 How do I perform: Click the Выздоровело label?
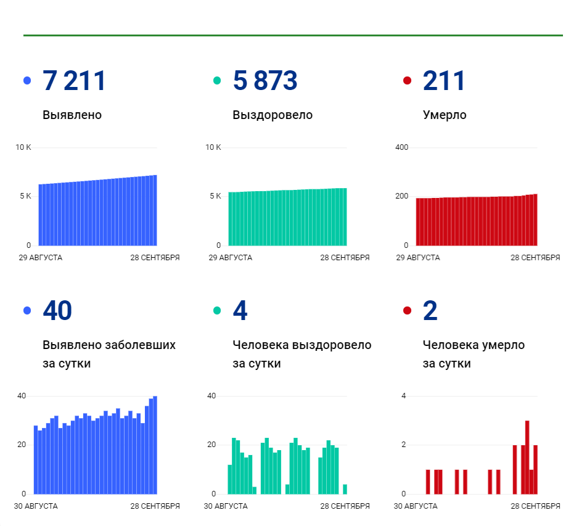273,115
